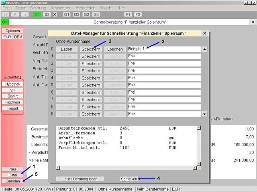Click the VK button in the sidebar

[x=12, y=90]
